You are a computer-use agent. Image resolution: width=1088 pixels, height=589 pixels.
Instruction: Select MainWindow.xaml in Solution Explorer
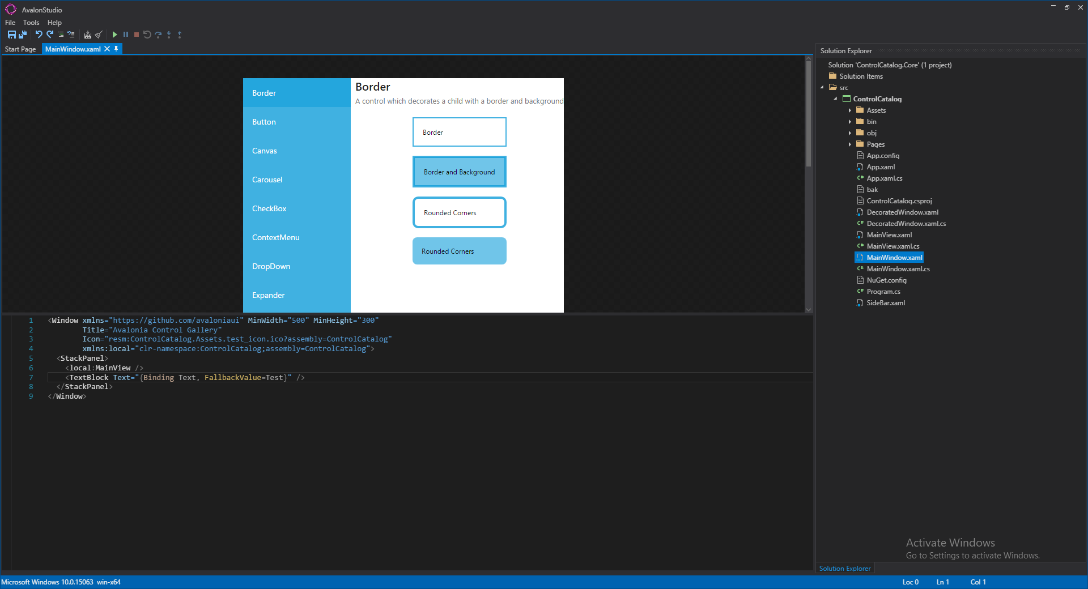889,258
